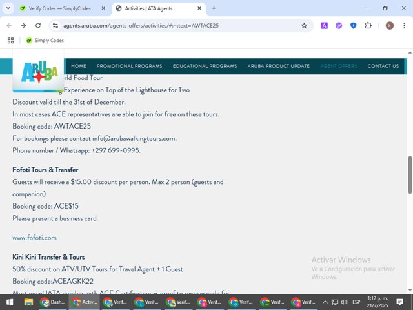
Task: Open network status tray icon
Action: (x=335, y=302)
